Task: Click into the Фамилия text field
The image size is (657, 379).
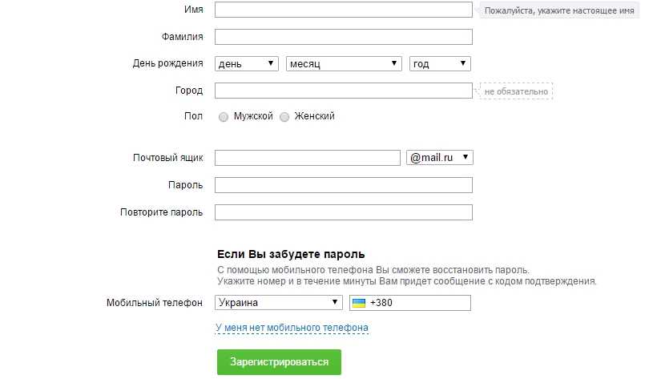Action: coord(344,37)
